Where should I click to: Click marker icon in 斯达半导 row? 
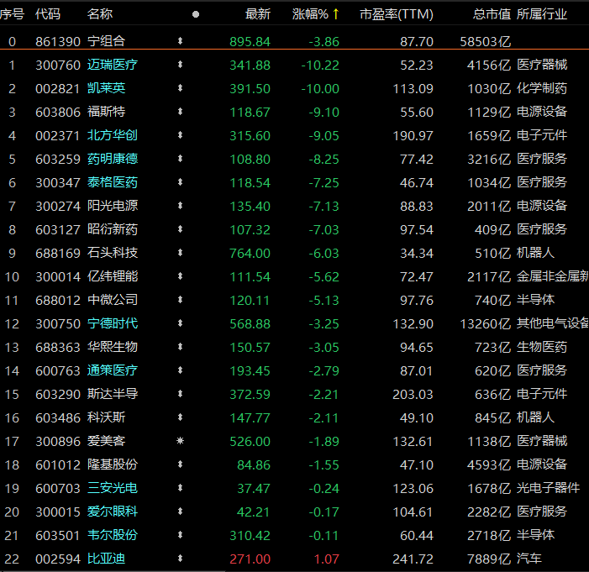pyautogui.click(x=181, y=394)
